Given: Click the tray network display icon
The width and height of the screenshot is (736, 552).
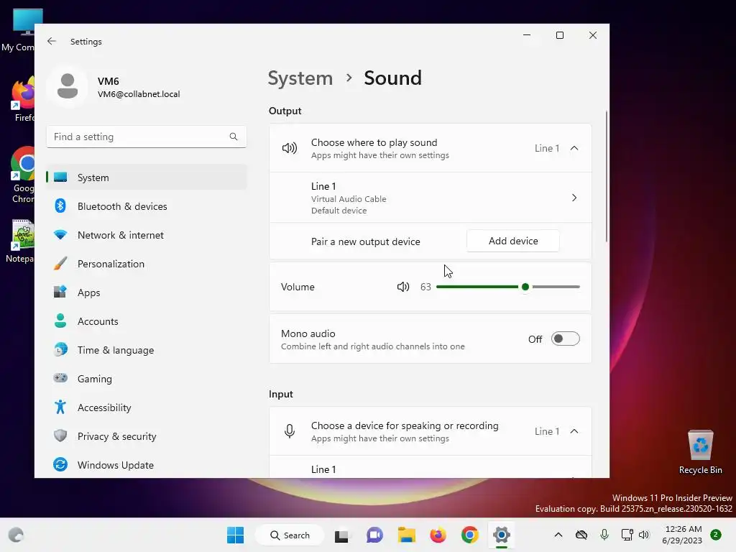Looking at the screenshot, I should [x=627, y=535].
